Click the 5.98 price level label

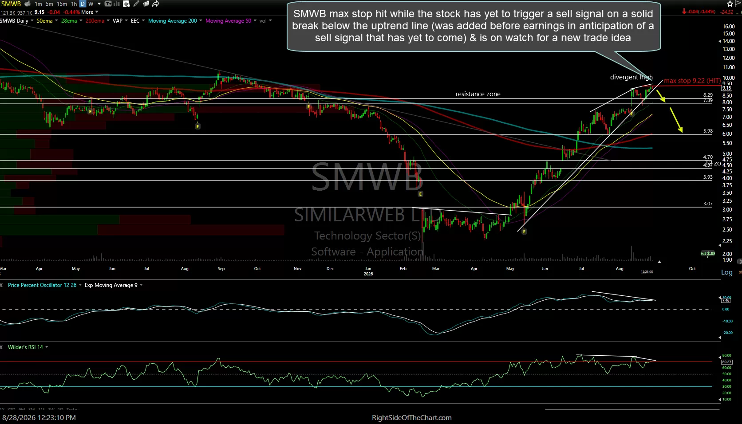point(708,131)
